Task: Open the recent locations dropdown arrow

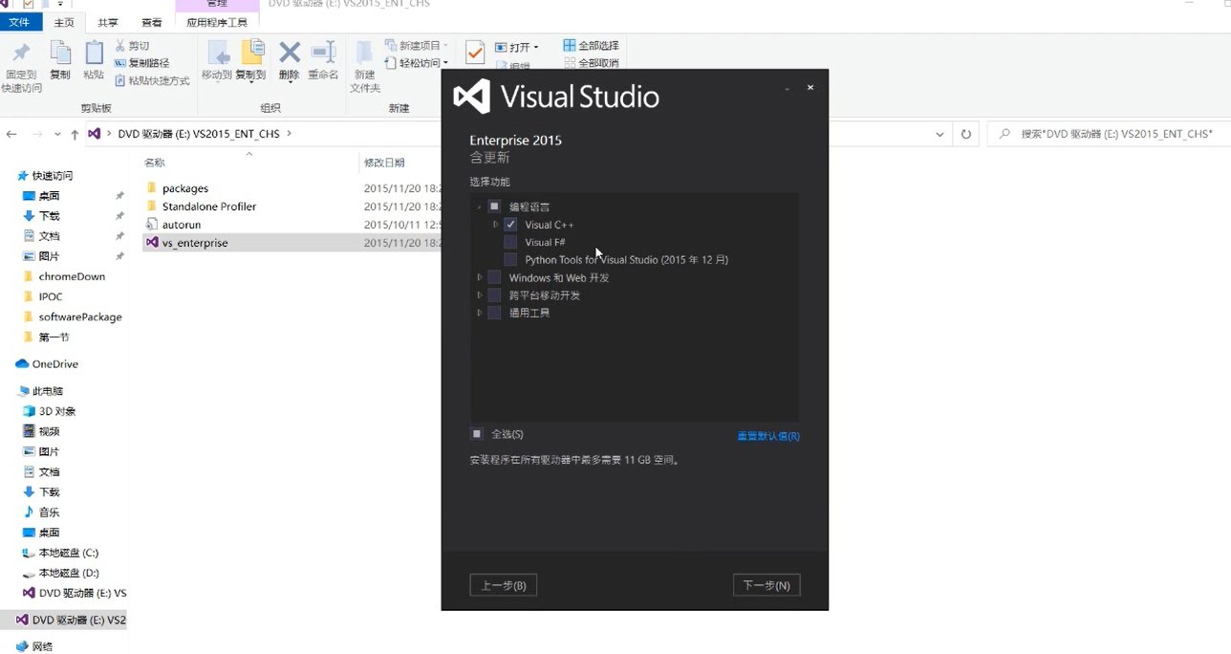Action: click(x=57, y=135)
